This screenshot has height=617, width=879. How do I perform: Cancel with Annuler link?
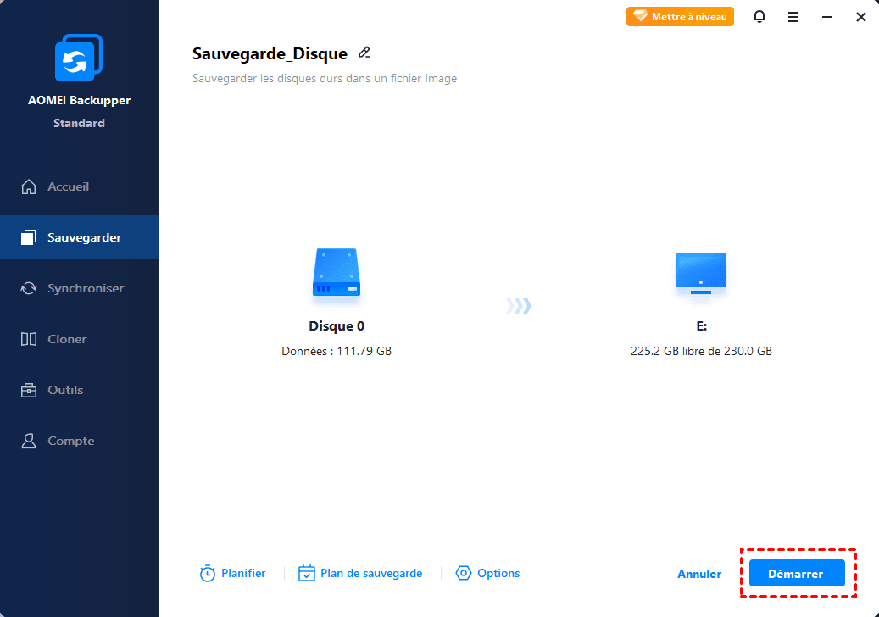(699, 574)
